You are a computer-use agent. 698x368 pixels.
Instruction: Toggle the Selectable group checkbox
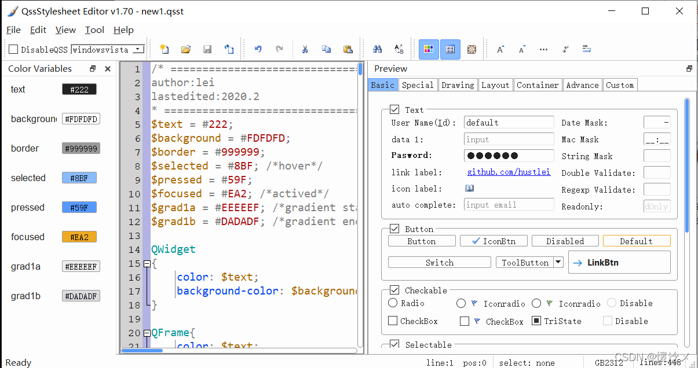click(x=395, y=344)
